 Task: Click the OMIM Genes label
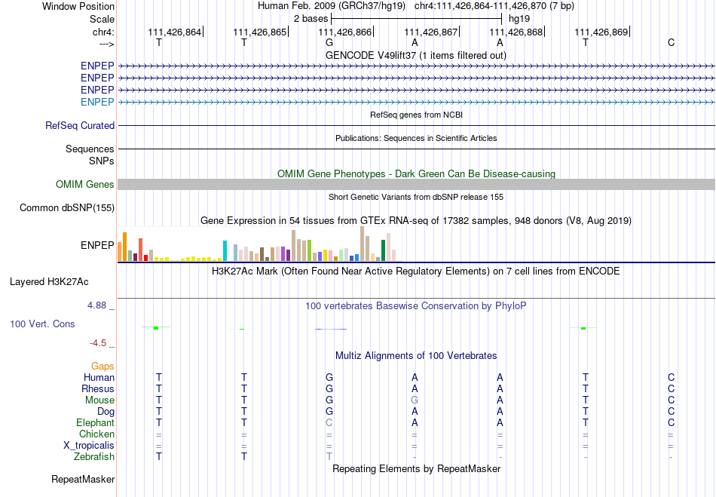[x=85, y=185]
